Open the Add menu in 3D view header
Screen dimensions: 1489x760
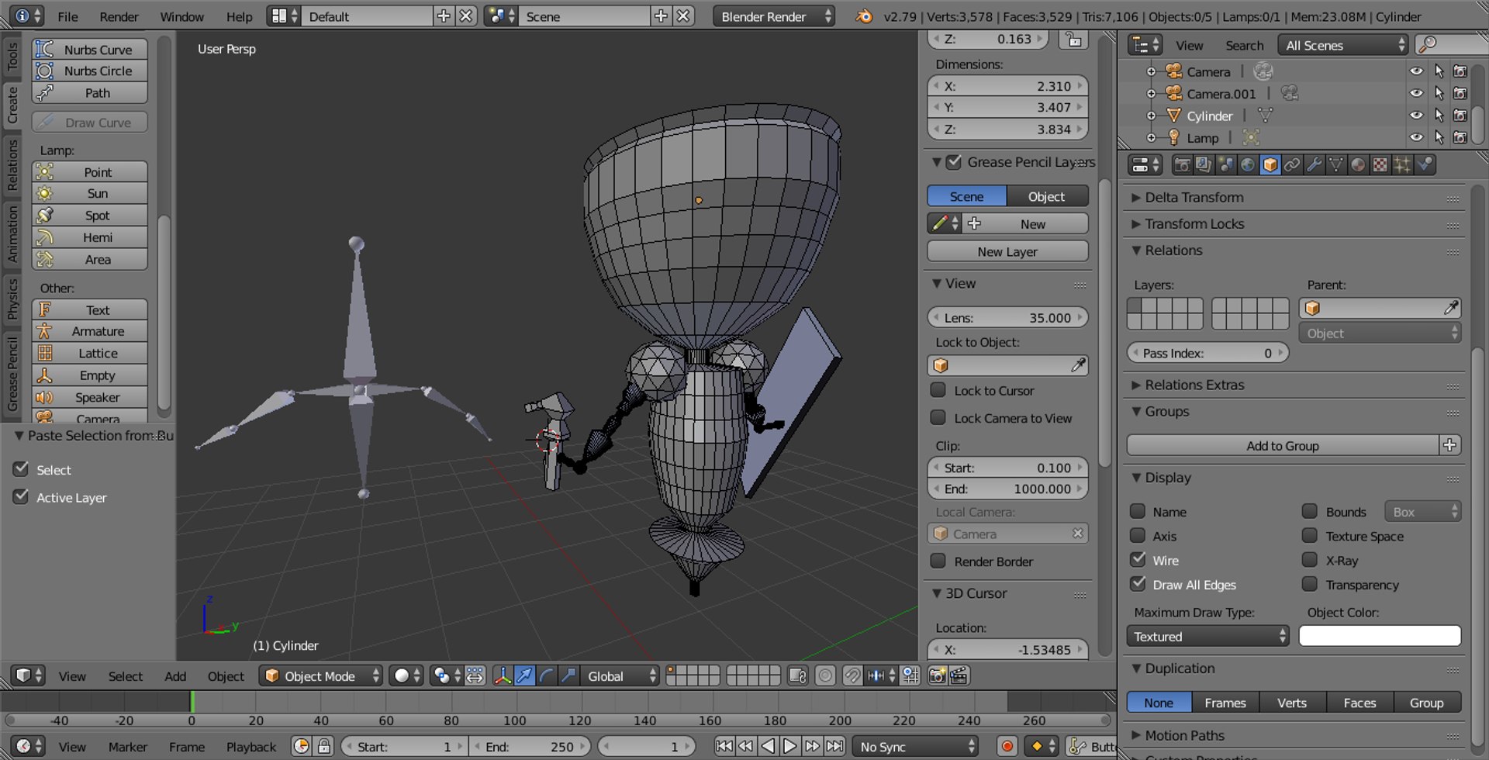(175, 675)
